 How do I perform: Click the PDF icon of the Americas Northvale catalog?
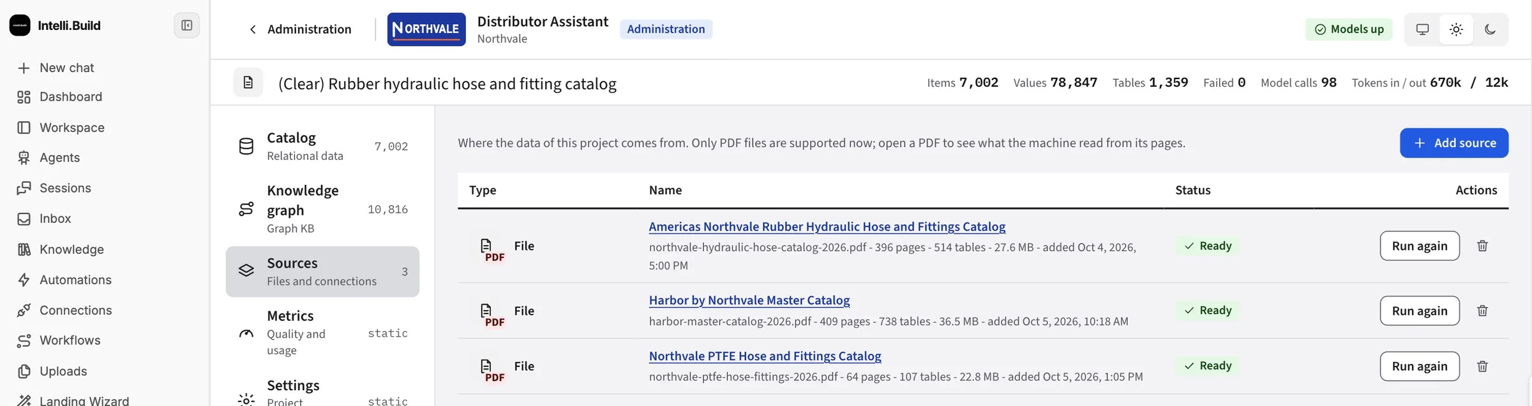(492, 250)
